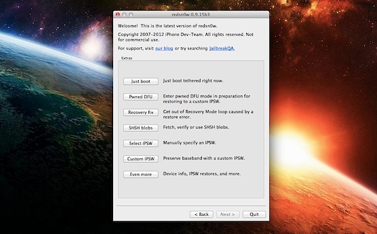The height and width of the screenshot is (234, 377).
Task: Go back with the Back button
Action: pyautogui.click(x=201, y=215)
